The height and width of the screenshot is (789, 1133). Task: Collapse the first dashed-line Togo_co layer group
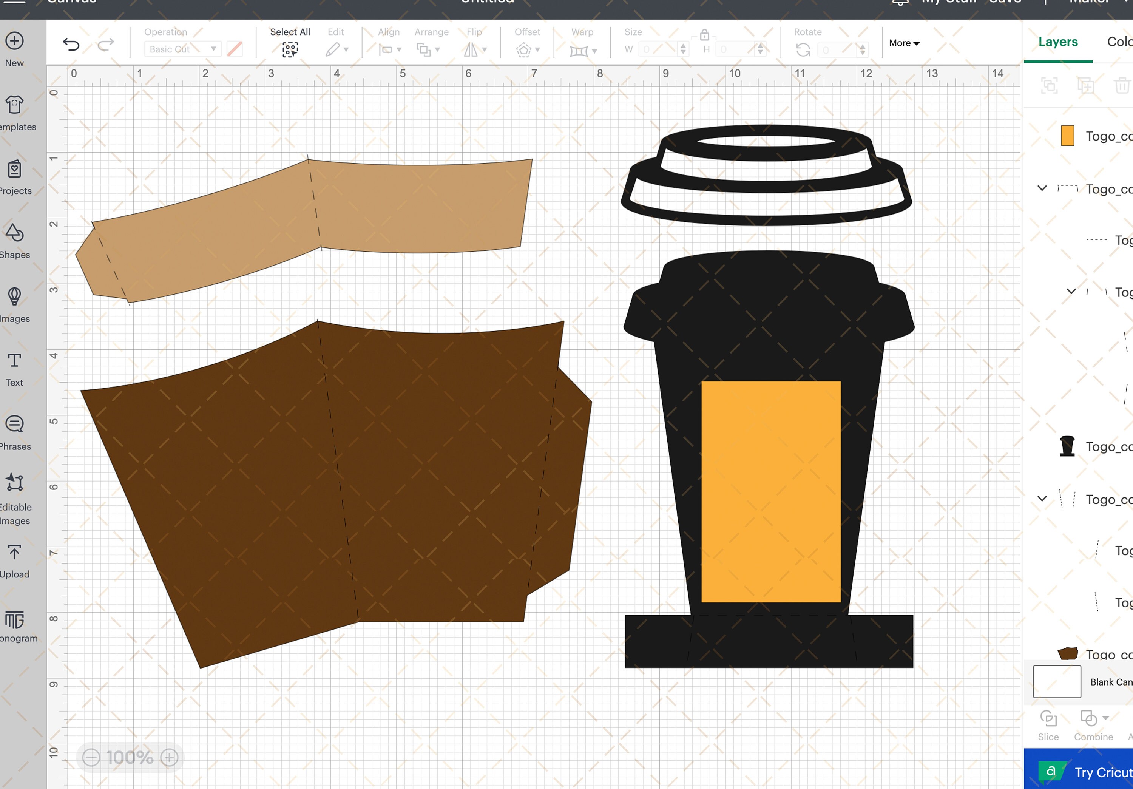click(x=1042, y=188)
